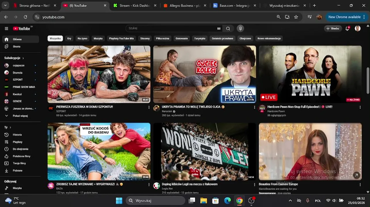
Task: Expand Pokaż więcej subscriptions
Action: (20, 116)
